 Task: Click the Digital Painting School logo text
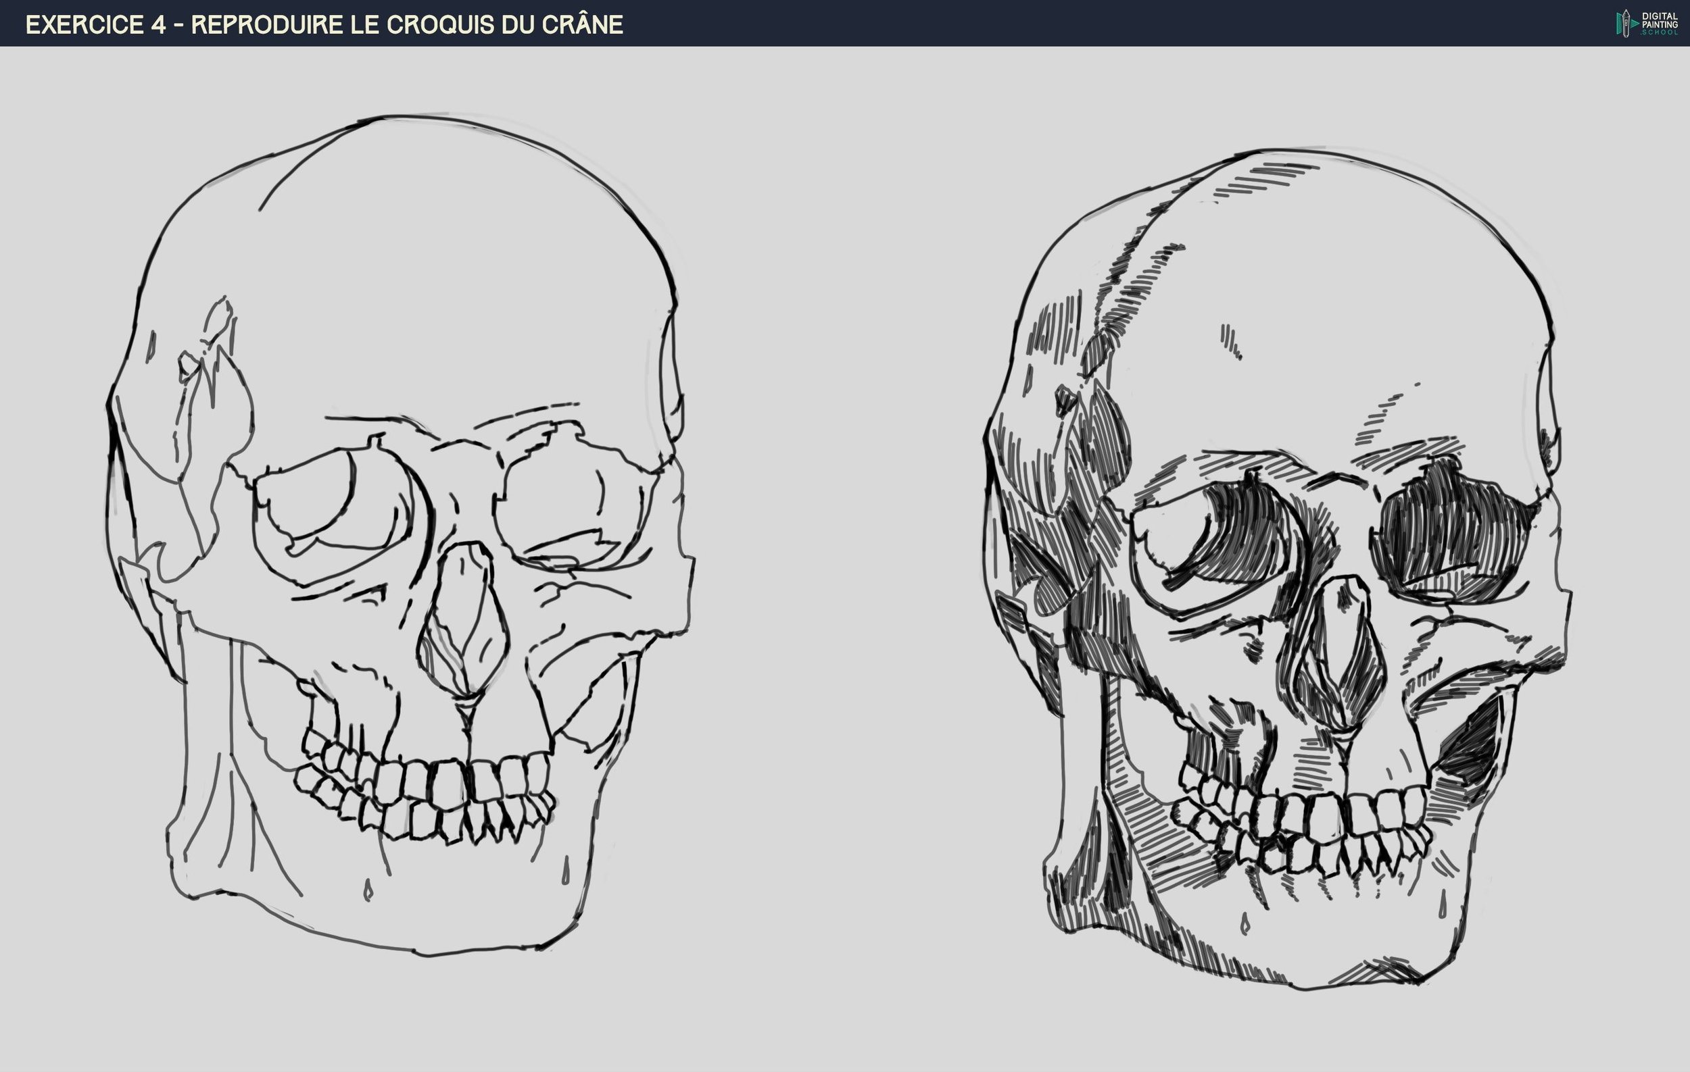[x=1659, y=23]
